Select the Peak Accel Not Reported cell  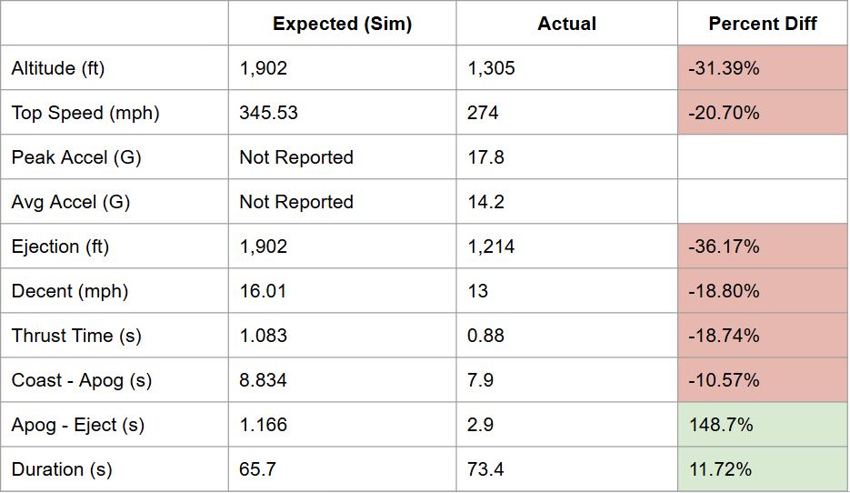click(342, 156)
